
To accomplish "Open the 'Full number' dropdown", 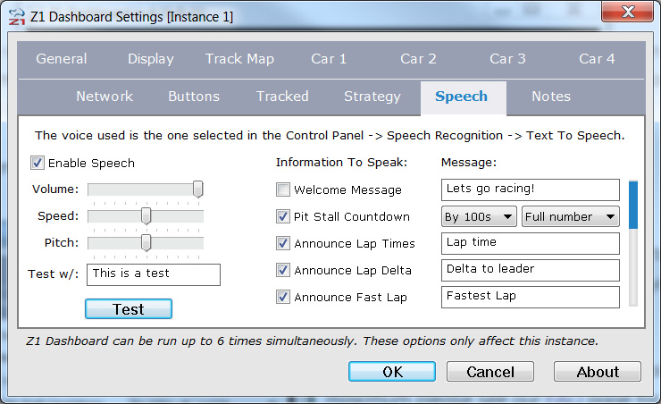I will pyautogui.click(x=571, y=216).
